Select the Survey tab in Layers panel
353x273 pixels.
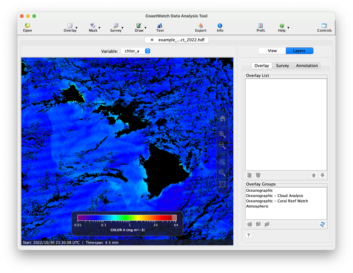282,66
